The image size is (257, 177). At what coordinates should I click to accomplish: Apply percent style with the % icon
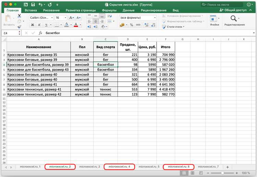coord(131,25)
